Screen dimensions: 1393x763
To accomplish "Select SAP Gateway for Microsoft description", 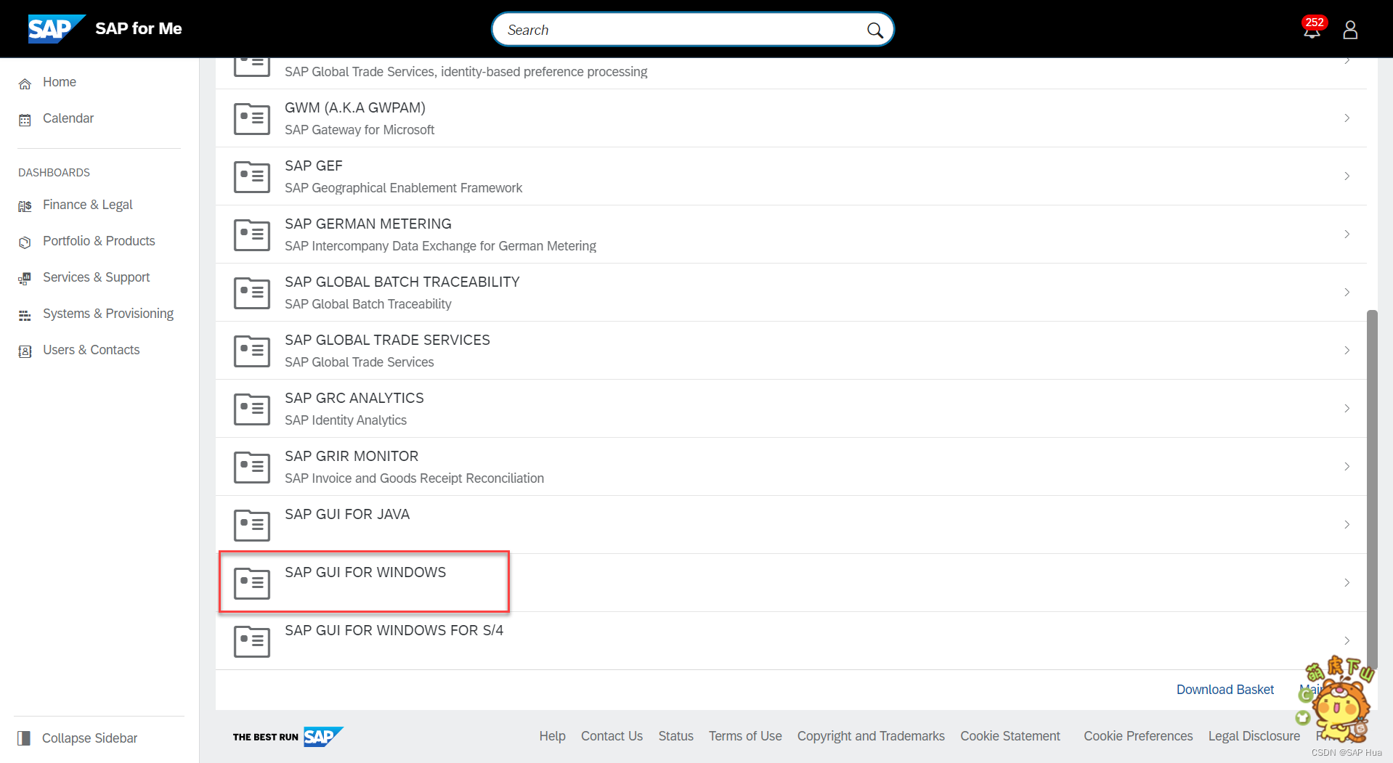I will pos(360,130).
